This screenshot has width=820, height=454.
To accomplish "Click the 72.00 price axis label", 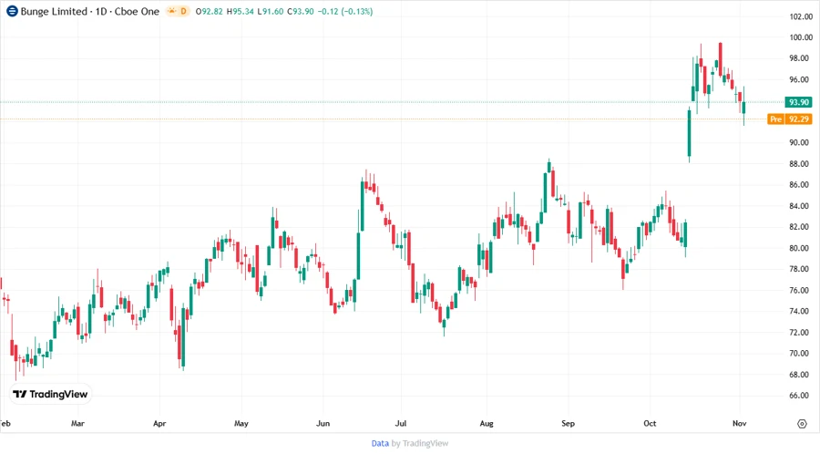I will coord(801,332).
